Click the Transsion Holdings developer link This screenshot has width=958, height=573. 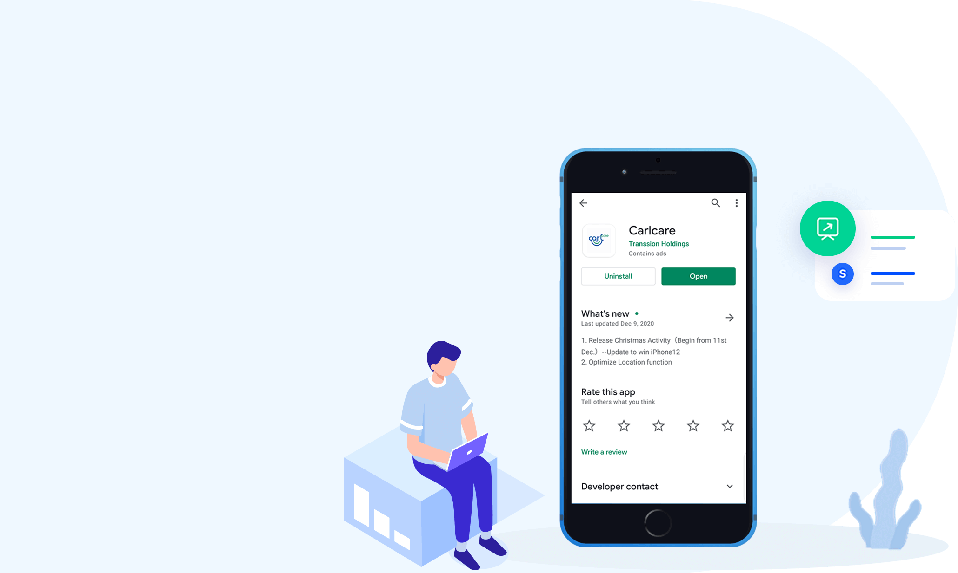[657, 243]
